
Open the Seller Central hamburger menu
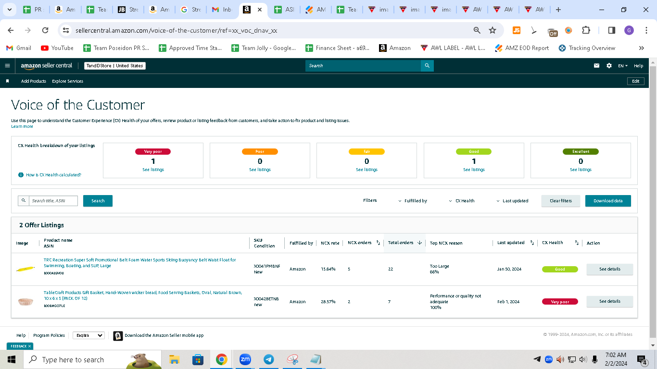pyautogui.click(x=7, y=66)
